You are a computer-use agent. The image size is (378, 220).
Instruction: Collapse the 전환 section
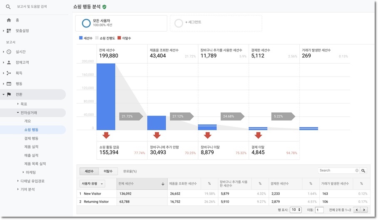click(x=3, y=94)
